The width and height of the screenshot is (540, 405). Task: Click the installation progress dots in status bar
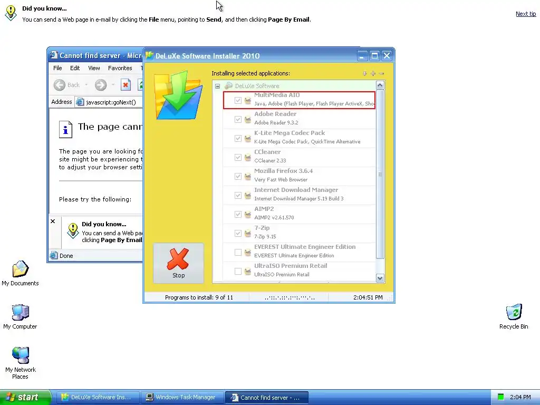[x=290, y=297]
